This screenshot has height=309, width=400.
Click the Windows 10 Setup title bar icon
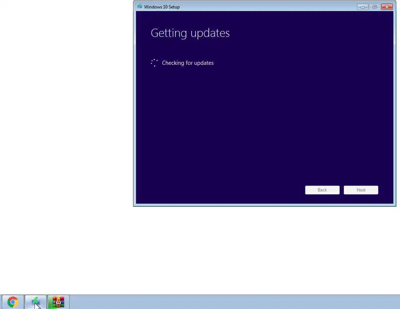(140, 6)
